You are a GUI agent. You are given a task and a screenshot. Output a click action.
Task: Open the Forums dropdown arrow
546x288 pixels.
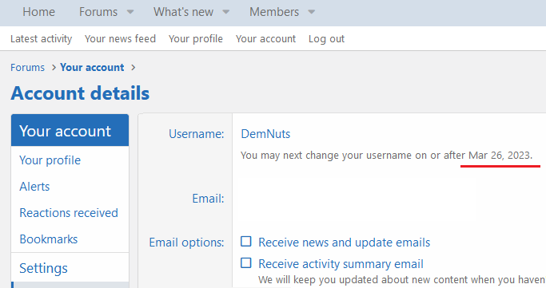130,12
